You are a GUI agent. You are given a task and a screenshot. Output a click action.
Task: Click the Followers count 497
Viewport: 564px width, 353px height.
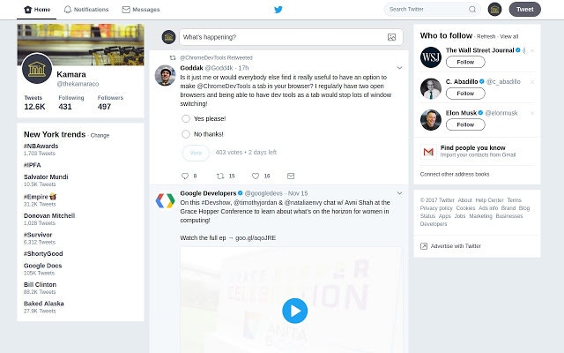(104, 107)
